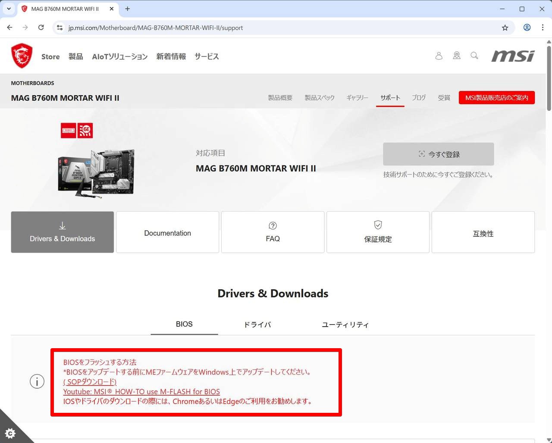The image size is (552, 443).
Task: Click the Wi-Fi 6E badge icon
Action: click(85, 130)
